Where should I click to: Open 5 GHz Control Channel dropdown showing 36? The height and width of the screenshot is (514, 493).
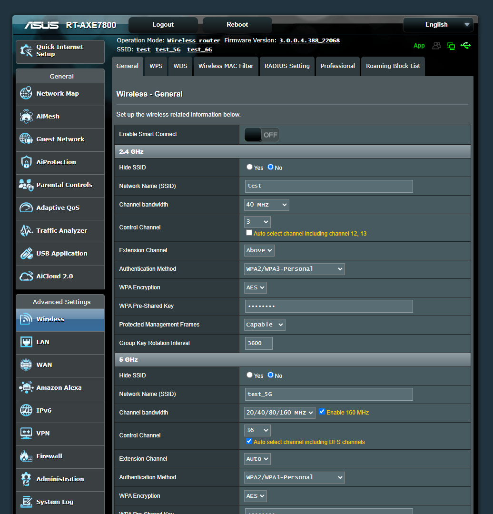click(x=257, y=430)
